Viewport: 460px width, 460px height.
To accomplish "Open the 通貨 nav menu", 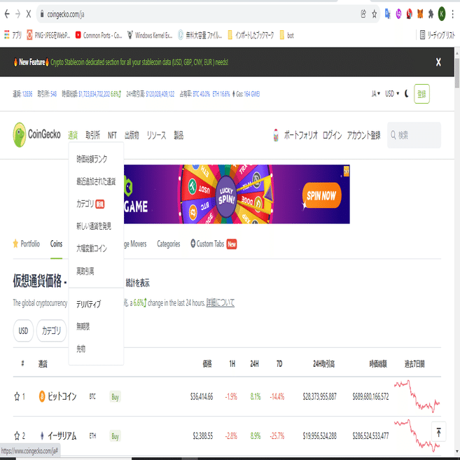I will click(73, 135).
